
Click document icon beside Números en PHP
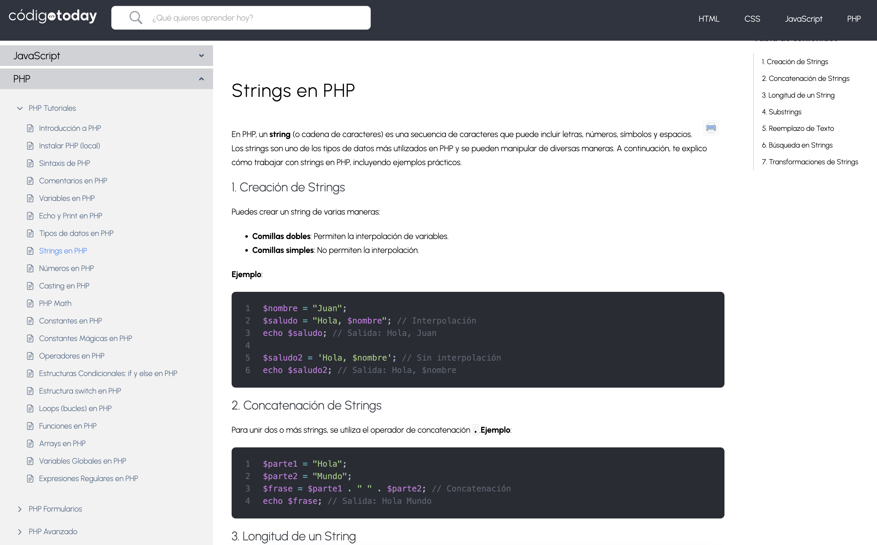click(x=30, y=268)
